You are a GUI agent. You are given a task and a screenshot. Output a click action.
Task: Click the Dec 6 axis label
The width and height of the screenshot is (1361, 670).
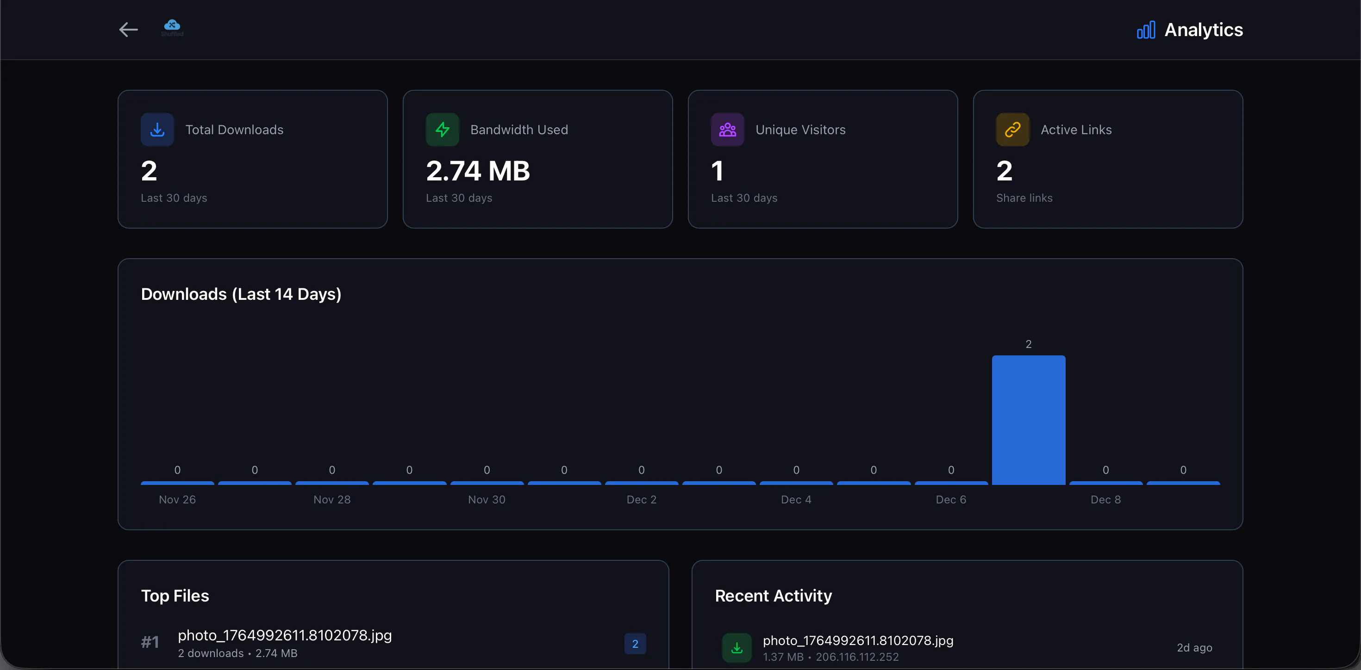(950, 499)
